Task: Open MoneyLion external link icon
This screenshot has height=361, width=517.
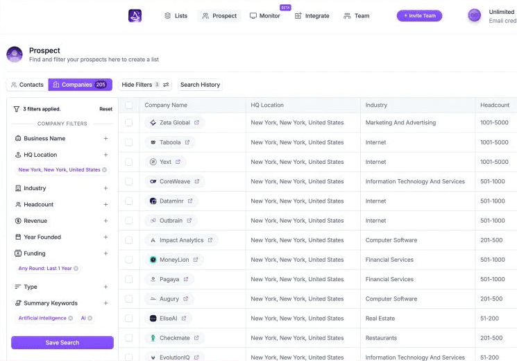Action: point(196,260)
